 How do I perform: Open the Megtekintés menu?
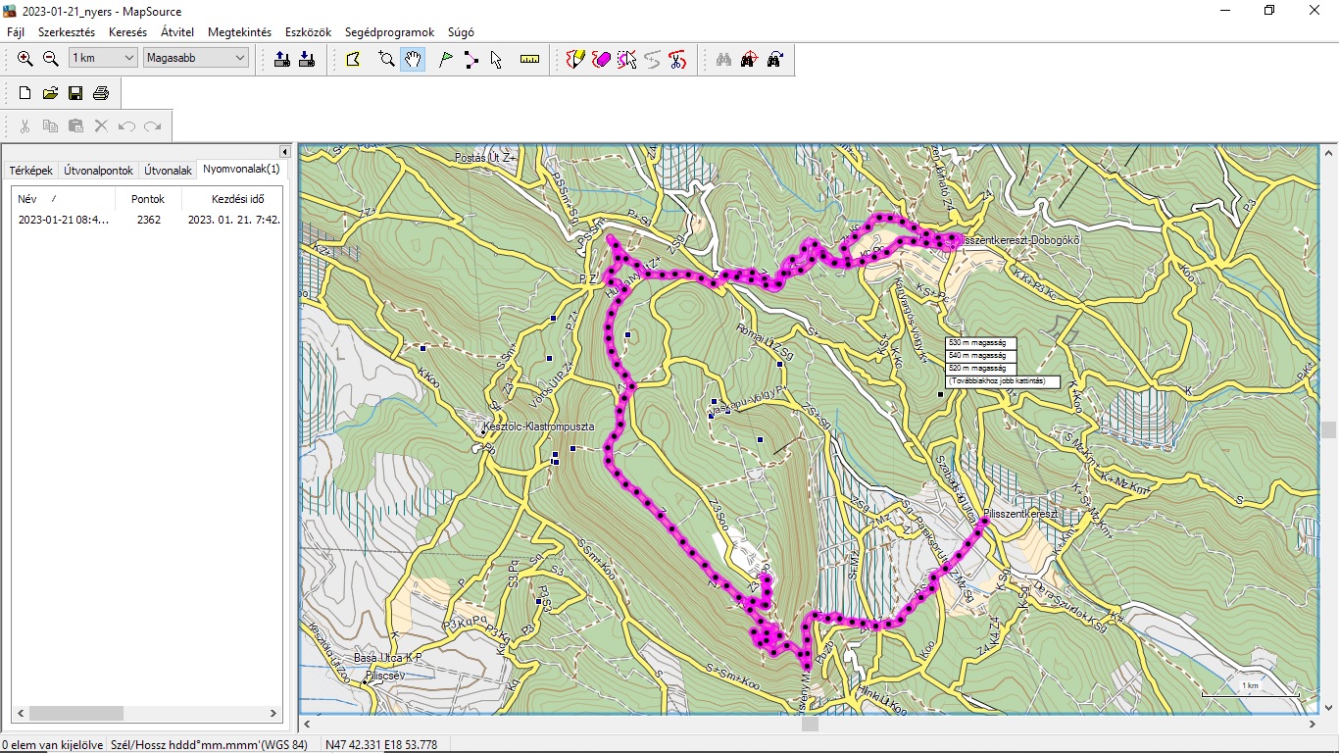pyautogui.click(x=239, y=32)
